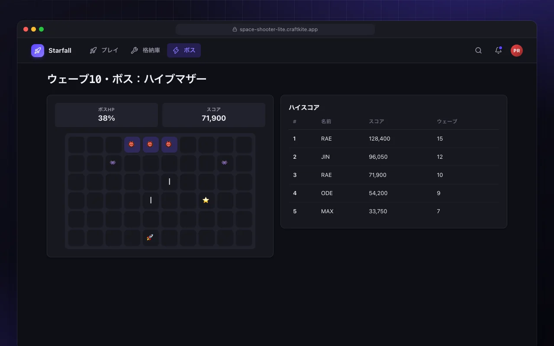This screenshot has height=346, width=554.
Task: Click RAE in the rank 3 row
Action: tap(326, 175)
